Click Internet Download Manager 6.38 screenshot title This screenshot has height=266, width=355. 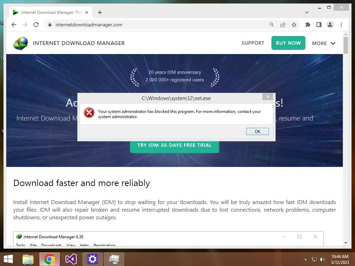tap(53, 237)
